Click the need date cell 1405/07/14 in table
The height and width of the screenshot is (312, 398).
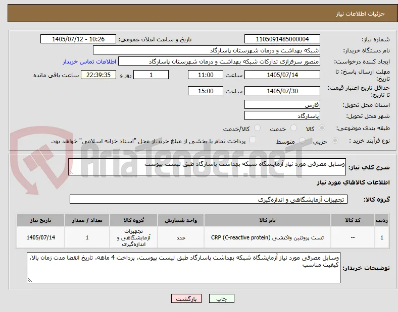pyautogui.click(x=40, y=237)
